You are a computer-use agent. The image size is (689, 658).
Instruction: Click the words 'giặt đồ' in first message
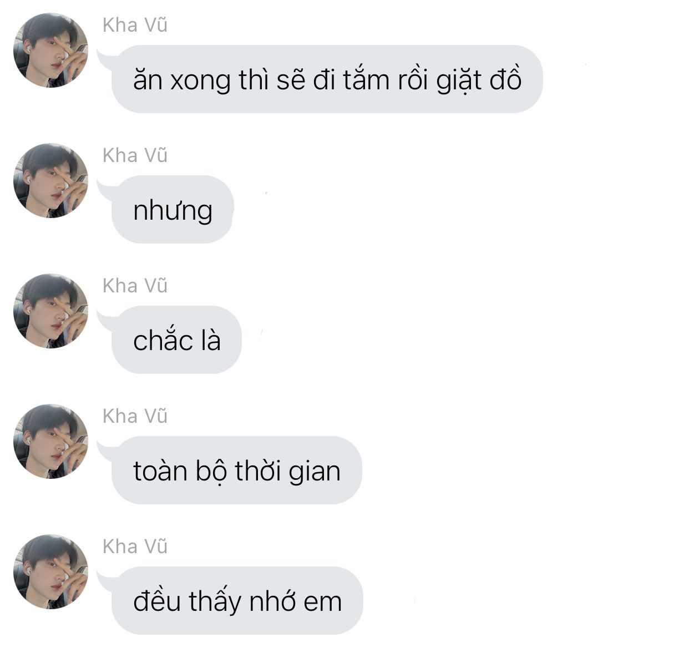coord(479,80)
